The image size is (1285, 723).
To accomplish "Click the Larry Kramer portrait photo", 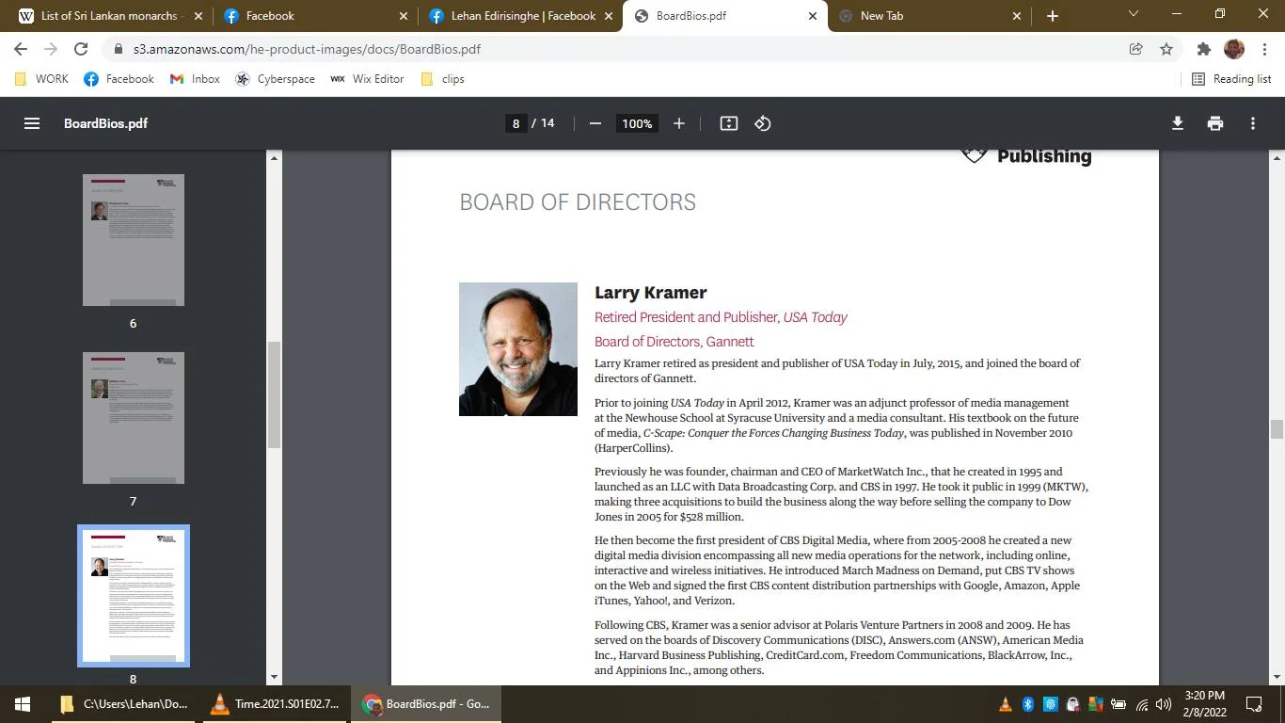I will [518, 349].
